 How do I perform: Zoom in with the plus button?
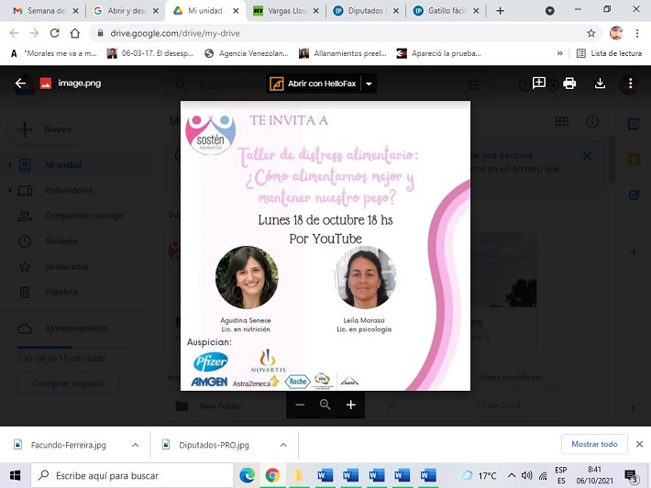pos(350,405)
